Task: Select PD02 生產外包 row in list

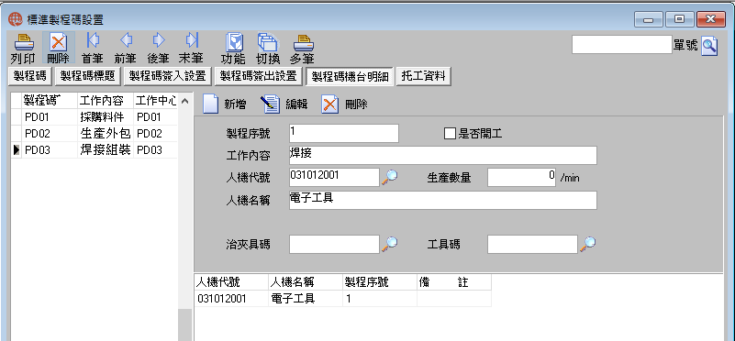Action: [x=94, y=134]
